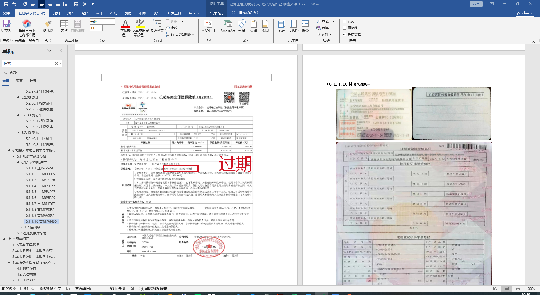The image size is (540, 295).
Task: Uncheck the Navigation Pane (导航窗格) checkbox
Action: [344, 35]
